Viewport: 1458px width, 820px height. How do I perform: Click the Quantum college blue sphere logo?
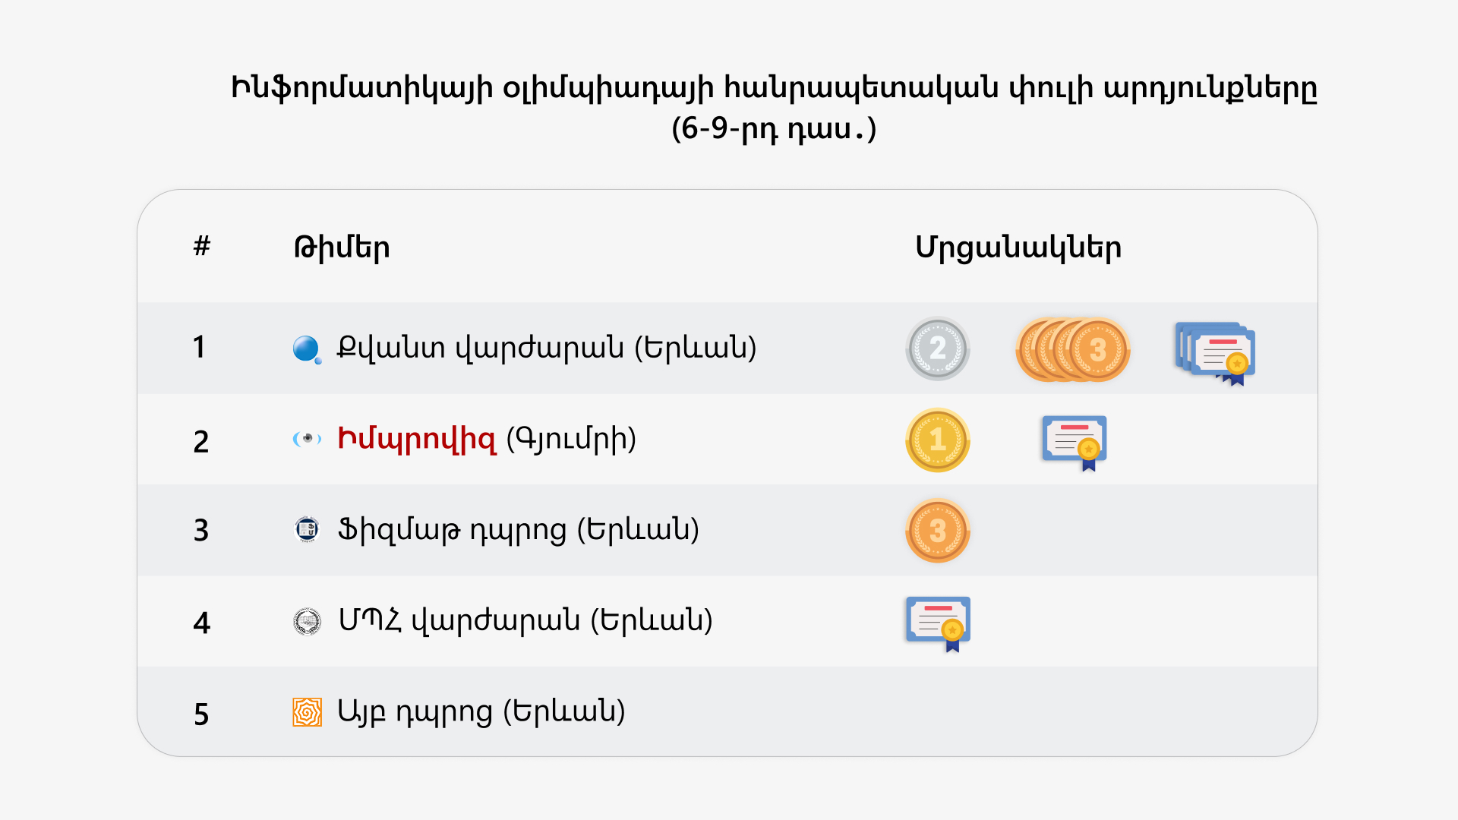pyautogui.click(x=307, y=349)
